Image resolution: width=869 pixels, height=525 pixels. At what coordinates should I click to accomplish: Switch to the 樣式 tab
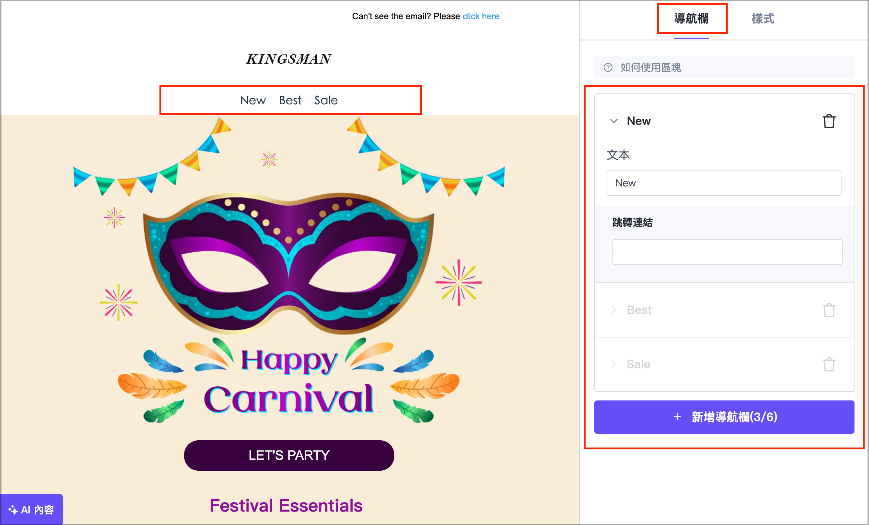[762, 18]
